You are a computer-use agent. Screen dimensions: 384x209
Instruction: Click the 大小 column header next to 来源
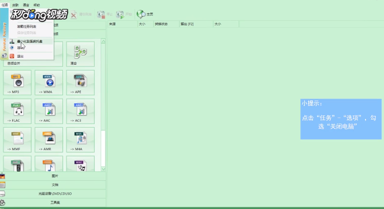[146, 24]
